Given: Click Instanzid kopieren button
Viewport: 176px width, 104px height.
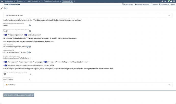Looking at the screenshot, I should [x=128, y=4].
